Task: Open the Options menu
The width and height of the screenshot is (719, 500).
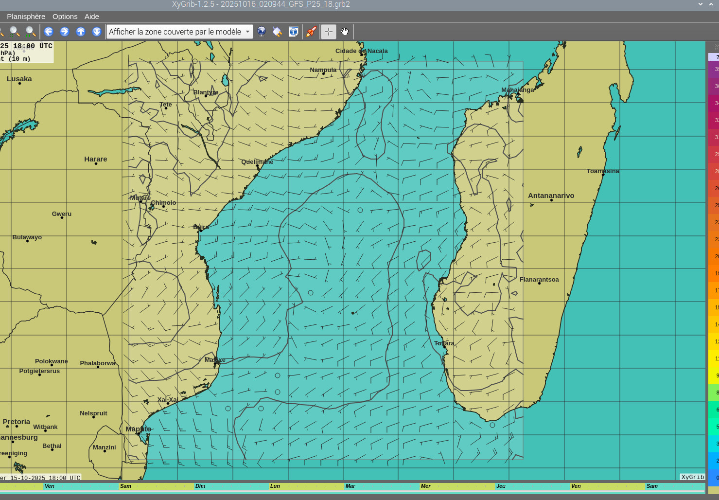Action: [65, 17]
